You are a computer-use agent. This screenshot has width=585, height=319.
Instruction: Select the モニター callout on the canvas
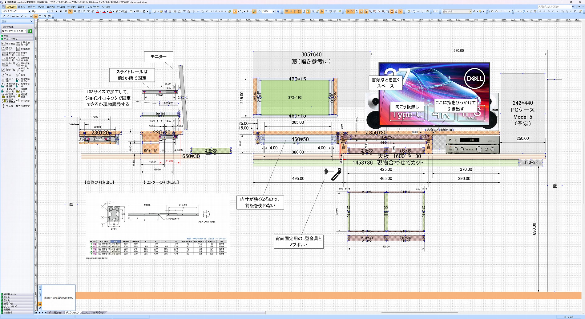[158, 56]
